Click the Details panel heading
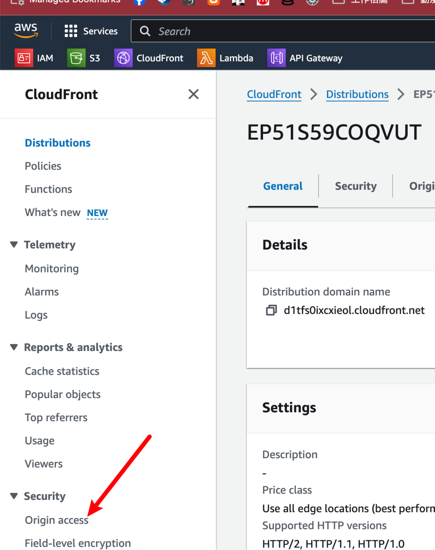This screenshot has width=435, height=550. [x=285, y=245]
